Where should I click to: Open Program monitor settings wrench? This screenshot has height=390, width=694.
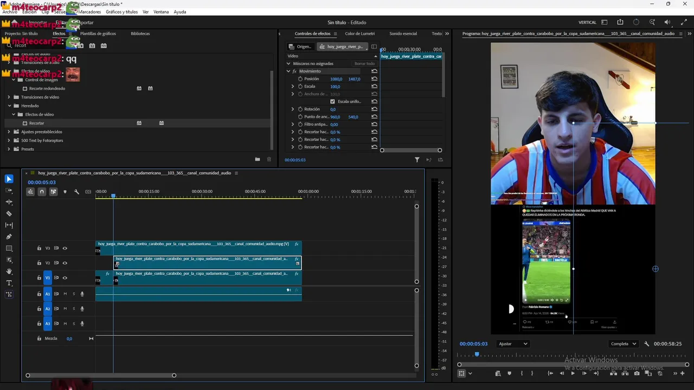[646, 344]
